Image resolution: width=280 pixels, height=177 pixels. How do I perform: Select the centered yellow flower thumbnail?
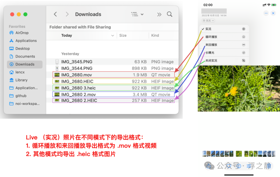point(239,154)
